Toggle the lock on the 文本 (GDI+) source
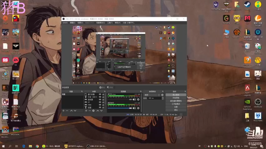 (103, 97)
